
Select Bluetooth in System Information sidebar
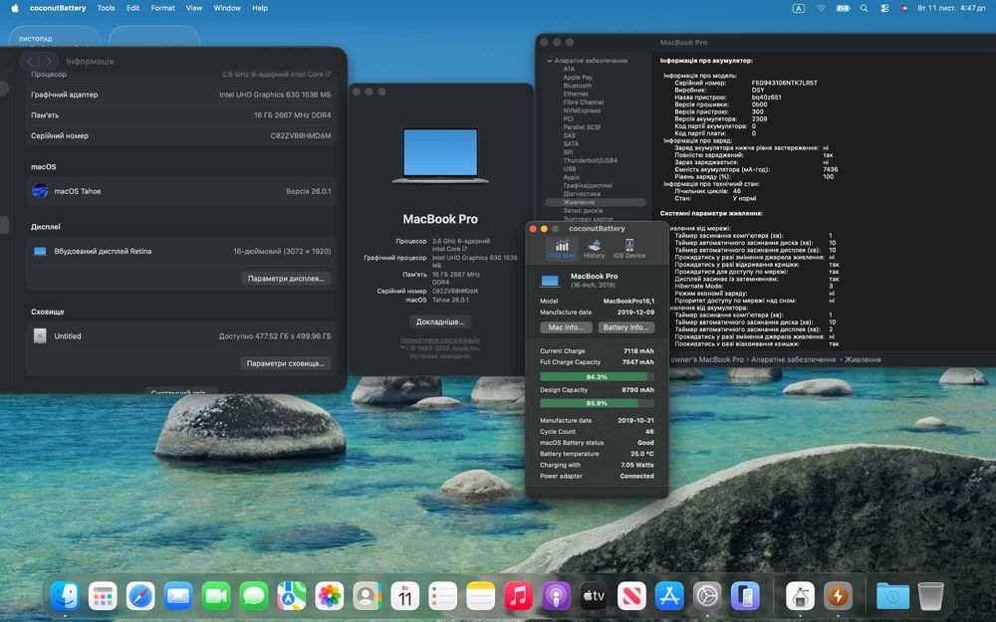(x=577, y=86)
